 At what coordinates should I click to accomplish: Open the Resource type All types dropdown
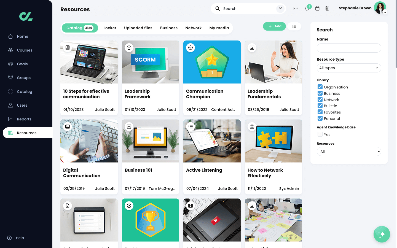349,68
